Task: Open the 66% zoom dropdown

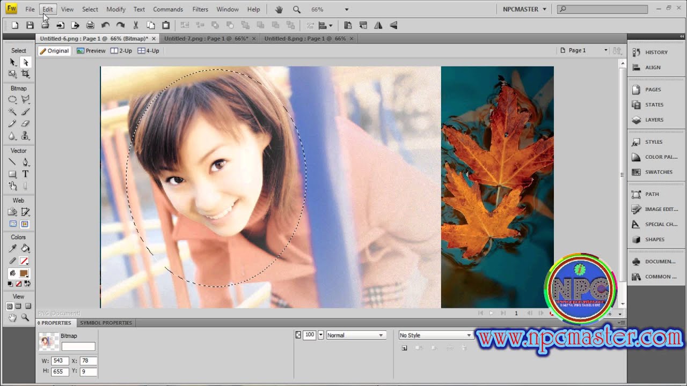Action: (346, 10)
